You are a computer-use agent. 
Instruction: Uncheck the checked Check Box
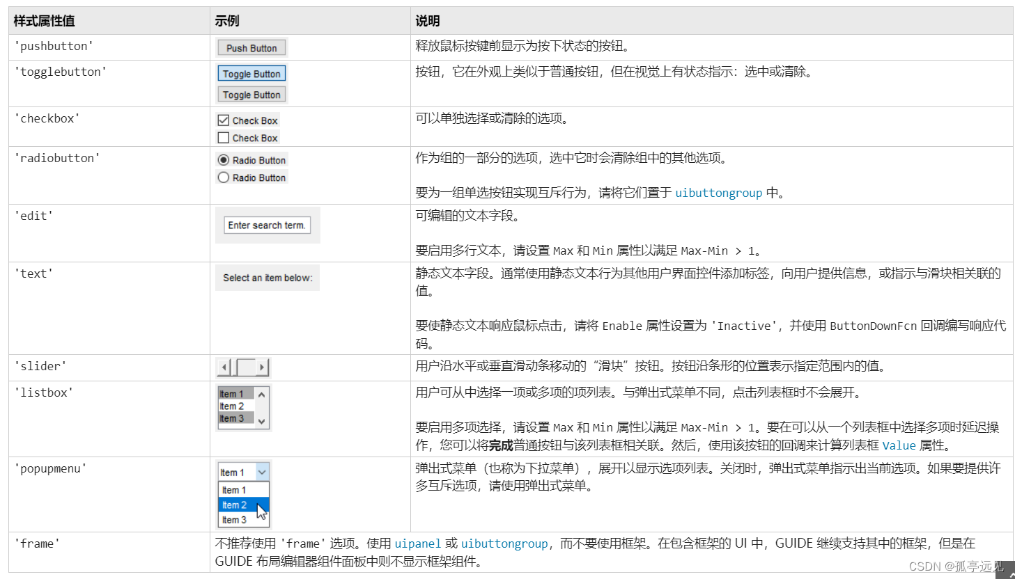point(224,120)
